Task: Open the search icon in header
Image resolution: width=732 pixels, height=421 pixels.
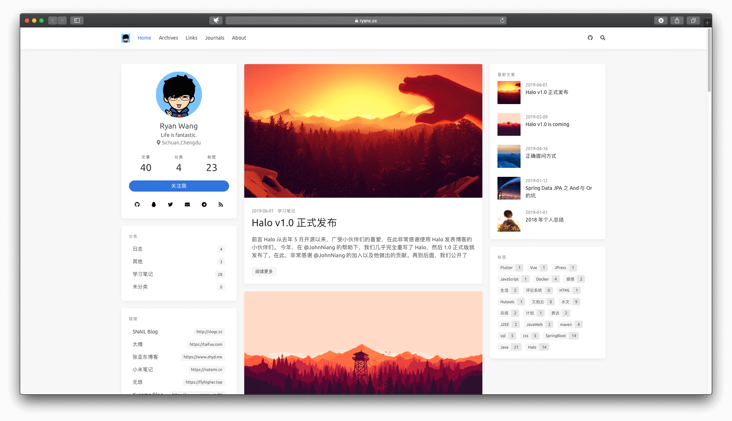Action: pyautogui.click(x=603, y=38)
